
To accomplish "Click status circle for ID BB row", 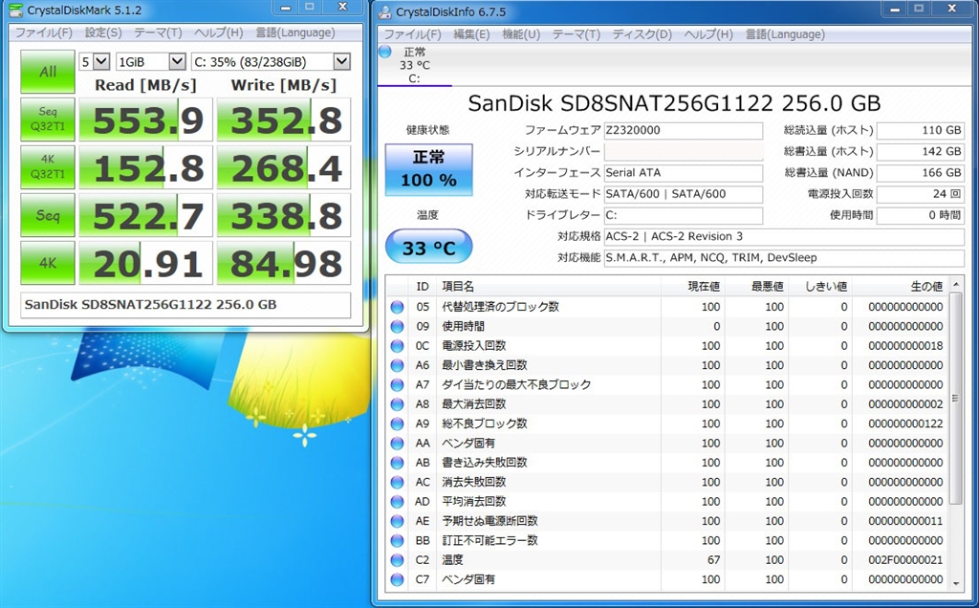I will click(x=397, y=540).
